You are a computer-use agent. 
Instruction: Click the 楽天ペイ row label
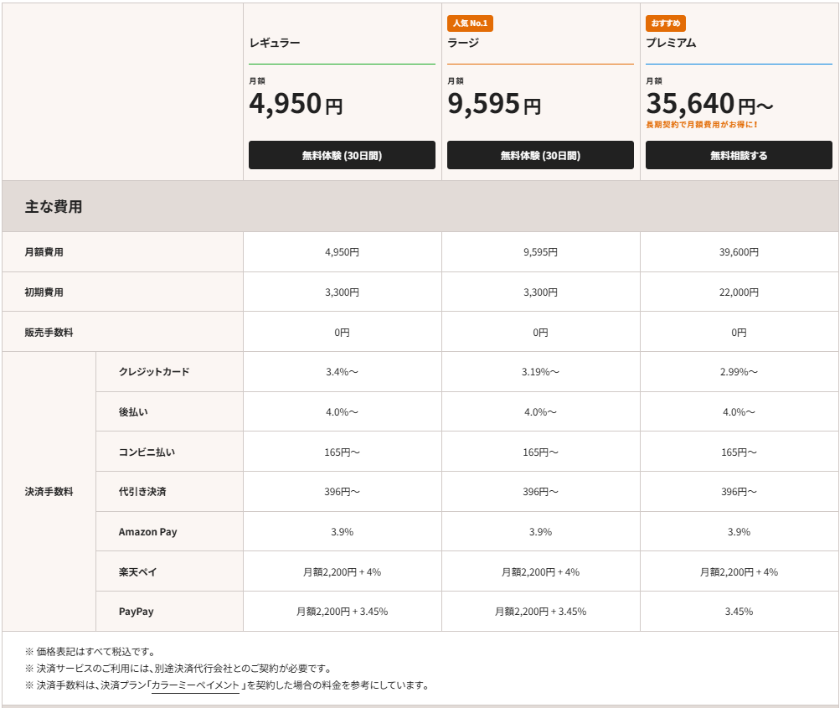137,572
